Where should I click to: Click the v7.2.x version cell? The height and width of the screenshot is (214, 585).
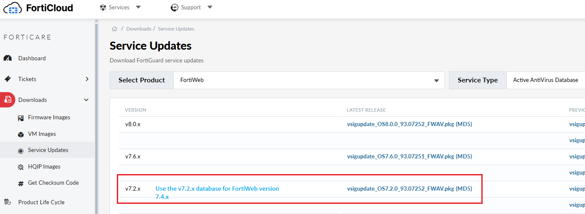point(133,189)
